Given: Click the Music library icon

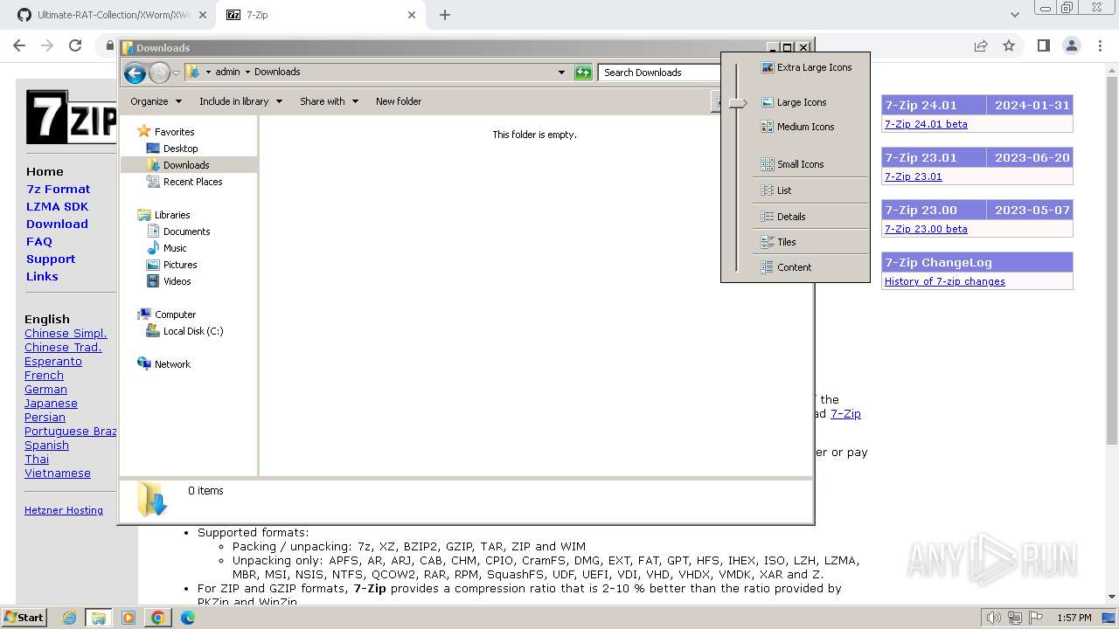Looking at the screenshot, I should (153, 248).
